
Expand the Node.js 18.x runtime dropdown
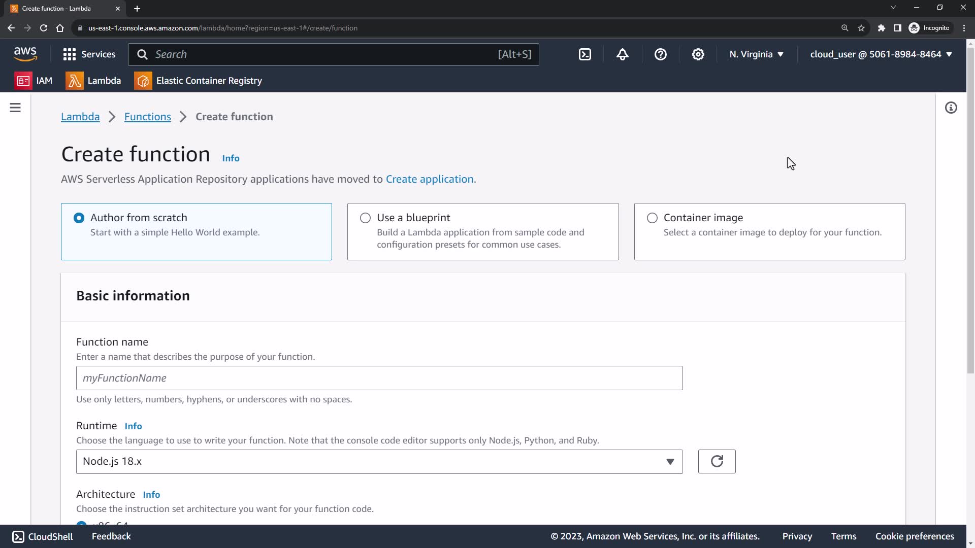point(379,462)
